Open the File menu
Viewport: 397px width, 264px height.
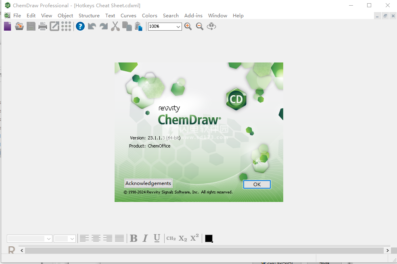tap(17, 16)
